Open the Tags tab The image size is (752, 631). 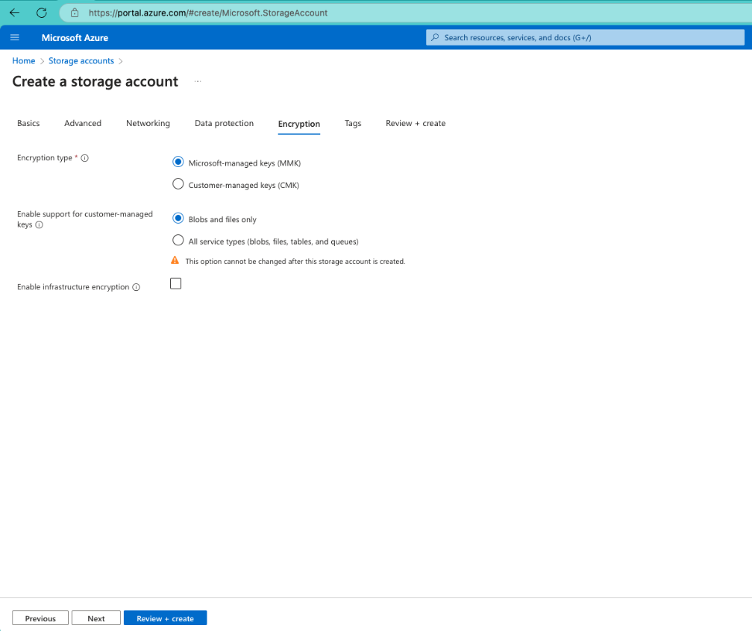[x=352, y=123]
